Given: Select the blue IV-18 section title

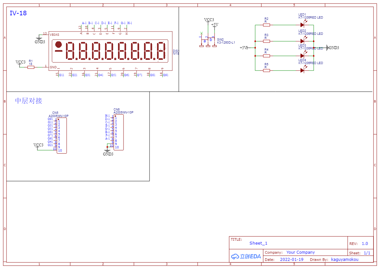Looking at the screenshot, I should click(x=18, y=13).
